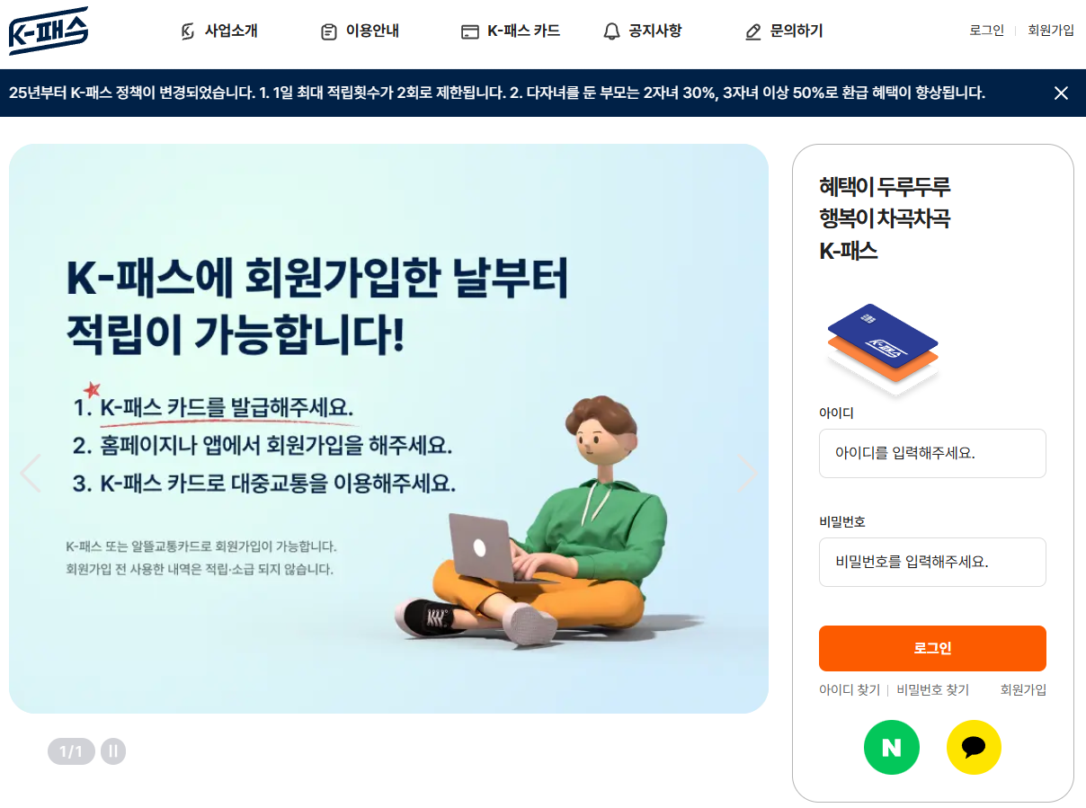Image resolution: width=1086 pixels, height=808 pixels.
Task: Click the 비밀번호 찾기 link
Action: (932, 689)
